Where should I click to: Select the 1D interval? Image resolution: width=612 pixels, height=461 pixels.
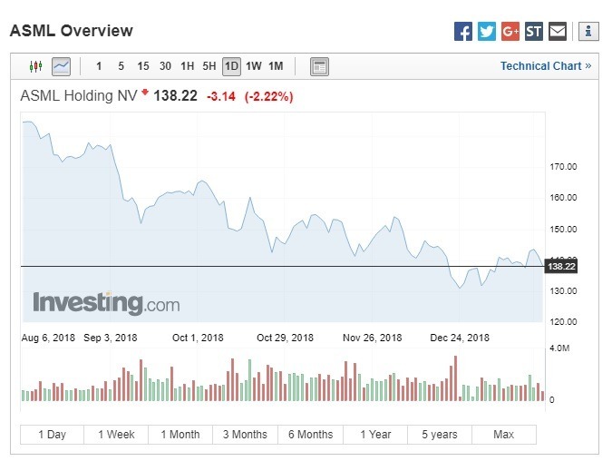231,66
